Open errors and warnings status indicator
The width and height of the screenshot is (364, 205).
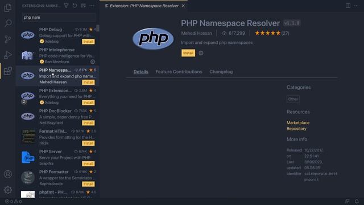click(14, 202)
